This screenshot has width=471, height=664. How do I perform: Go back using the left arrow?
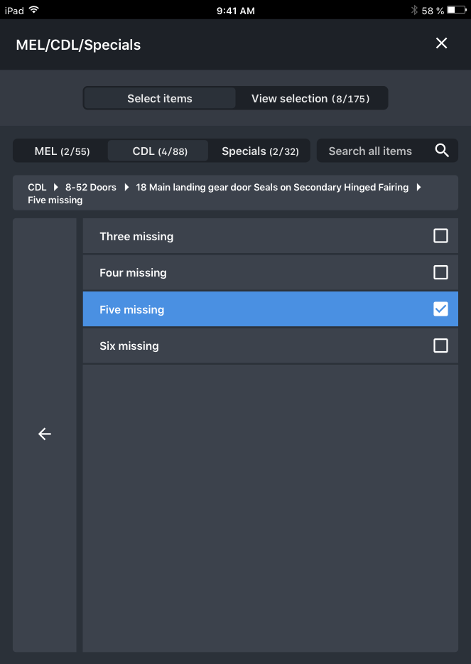[x=45, y=434]
